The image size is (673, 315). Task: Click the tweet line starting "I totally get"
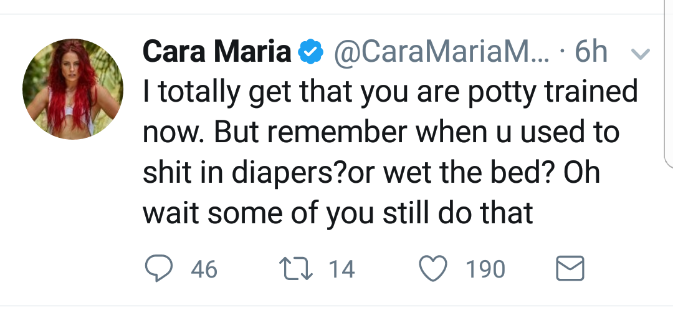coord(389,92)
